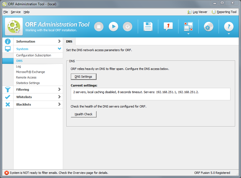
Task: Open the Log settings page
Action: [x=19, y=66]
